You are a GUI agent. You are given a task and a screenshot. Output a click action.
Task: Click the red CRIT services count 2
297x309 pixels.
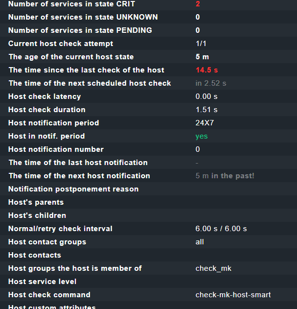tap(198, 4)
